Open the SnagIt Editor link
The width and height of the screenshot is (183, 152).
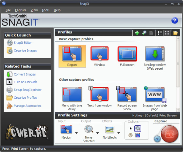[23, 43]
